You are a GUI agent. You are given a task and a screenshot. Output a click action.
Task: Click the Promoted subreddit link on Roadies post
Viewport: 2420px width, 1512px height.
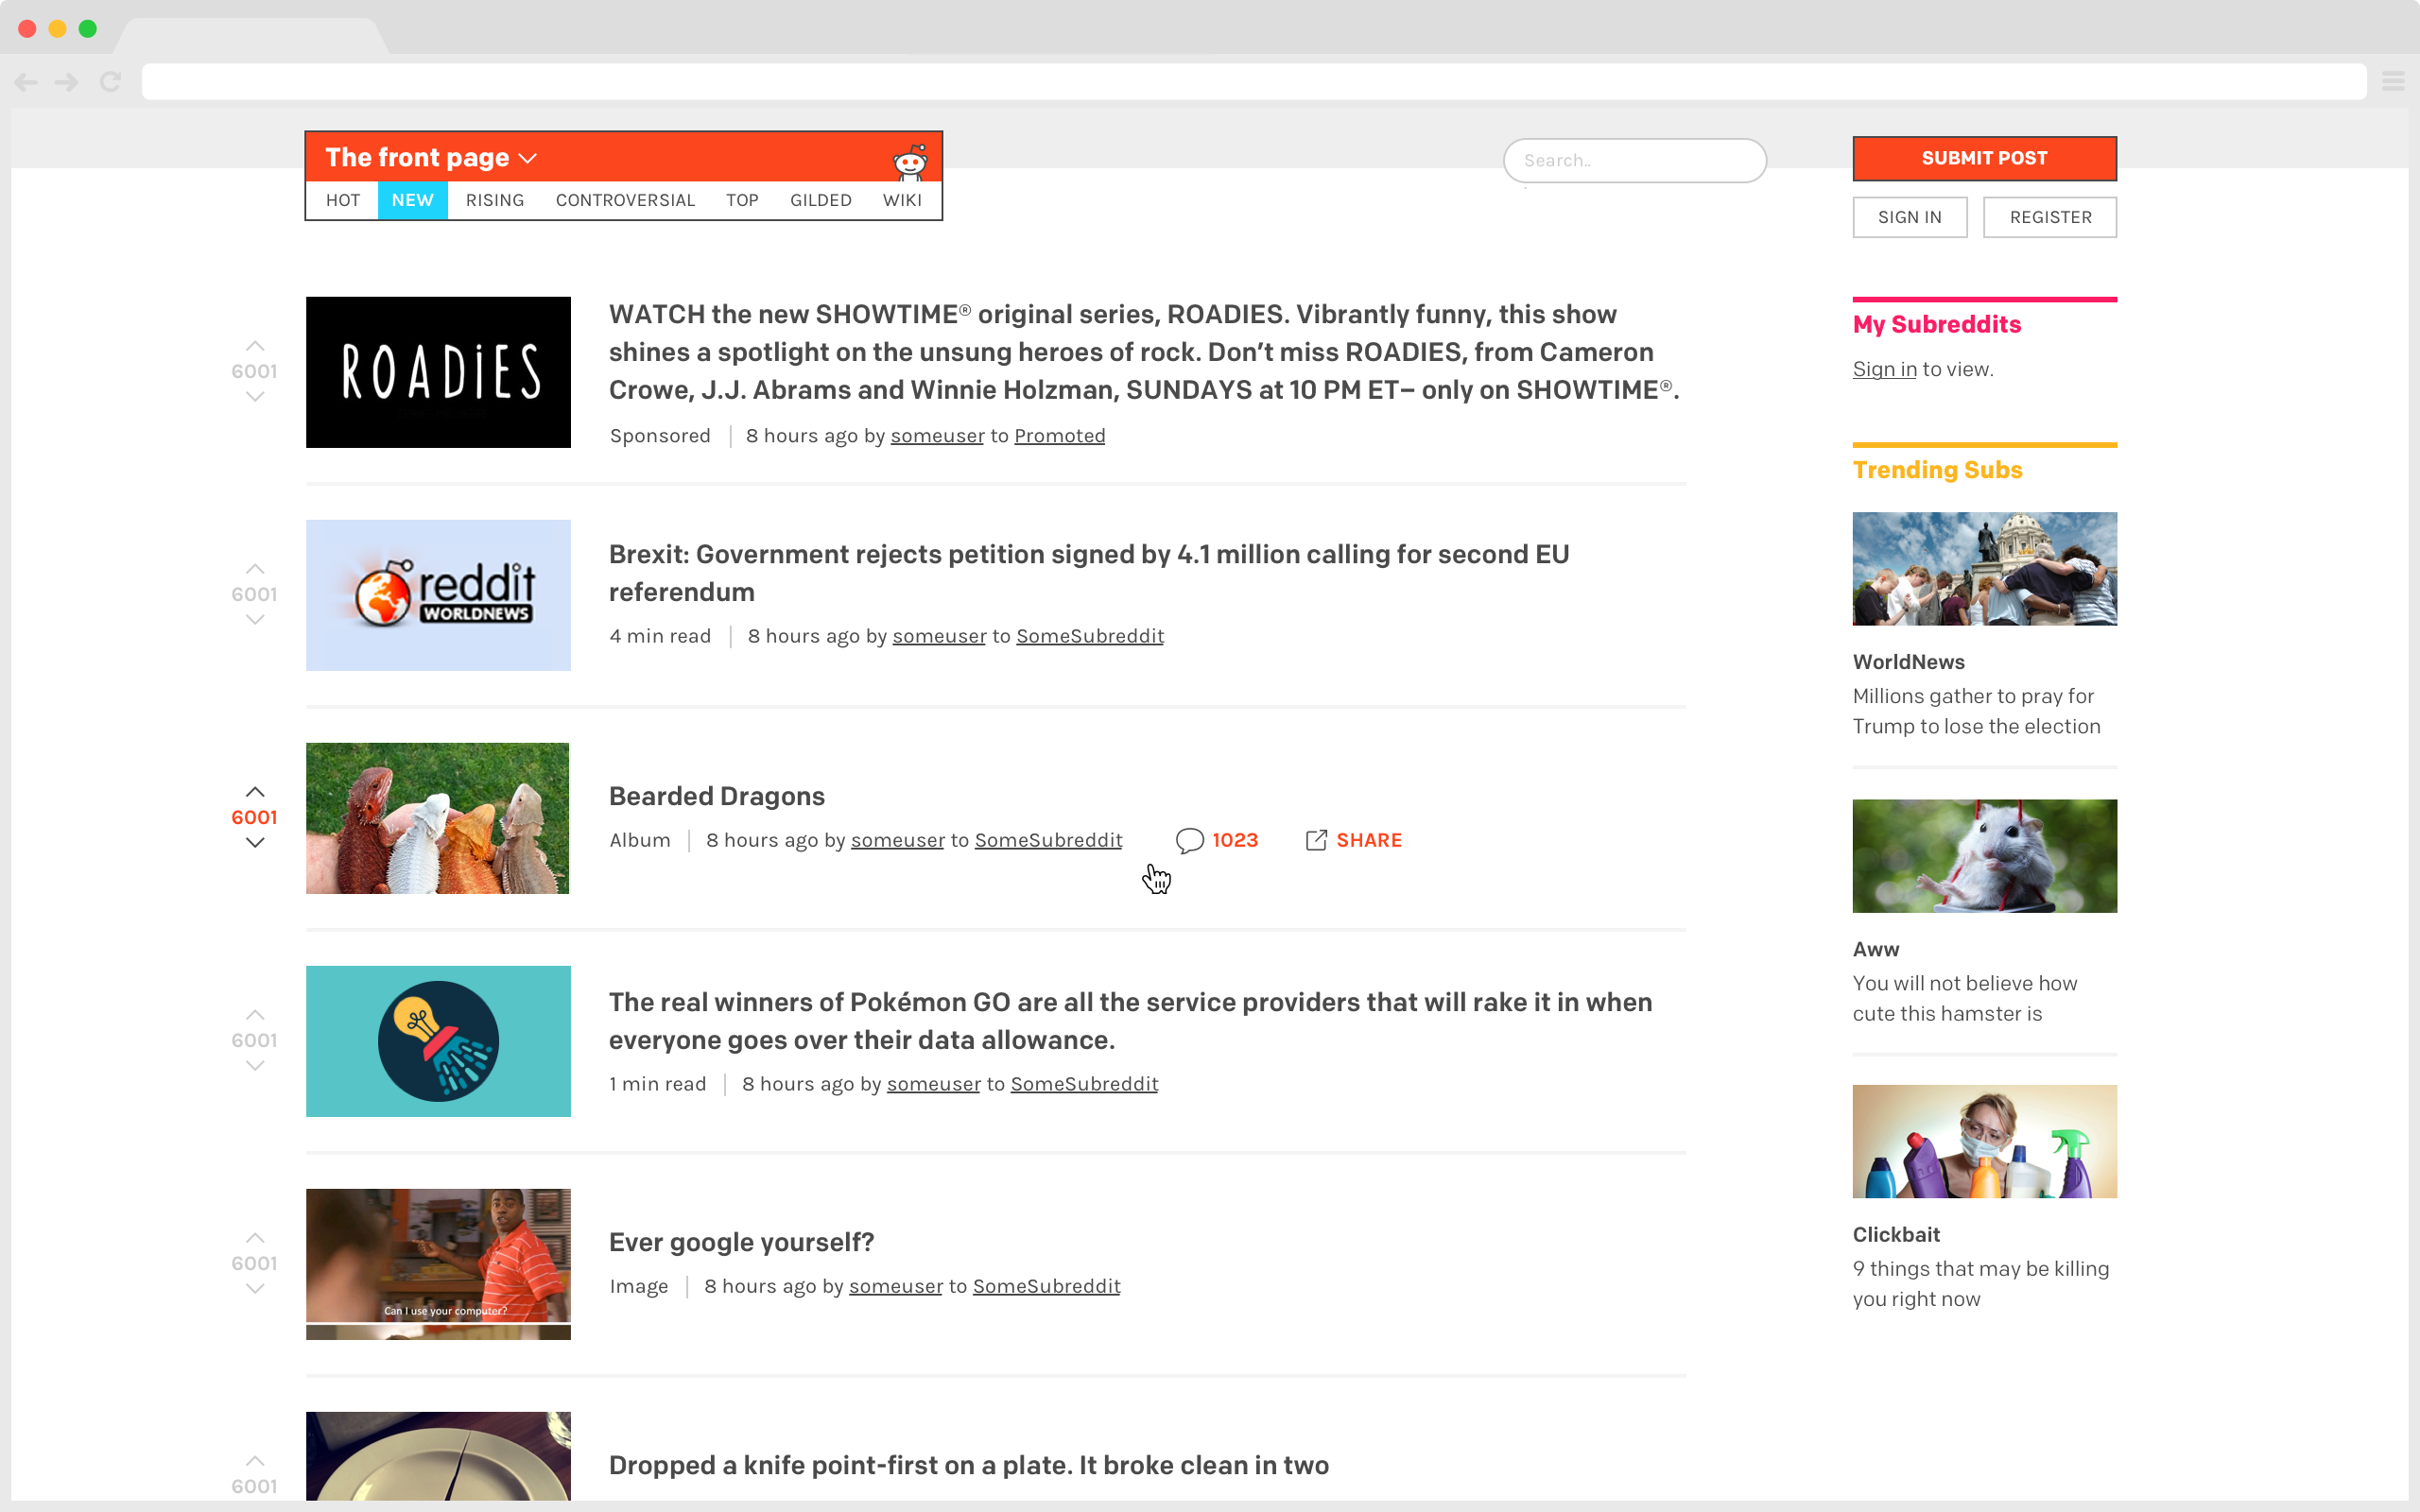(1060, 436)
